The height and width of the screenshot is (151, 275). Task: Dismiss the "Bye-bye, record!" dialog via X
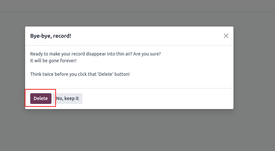[x=226, y=36]
